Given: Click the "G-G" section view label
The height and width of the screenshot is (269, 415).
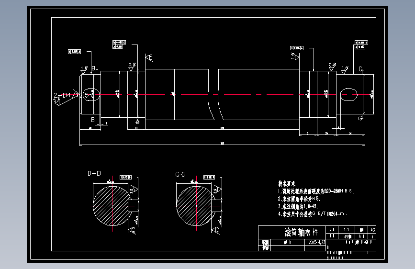Looking at the screenshot, I should click(180, 174).
